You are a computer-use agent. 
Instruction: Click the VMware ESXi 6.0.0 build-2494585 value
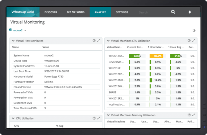point(63,87)
